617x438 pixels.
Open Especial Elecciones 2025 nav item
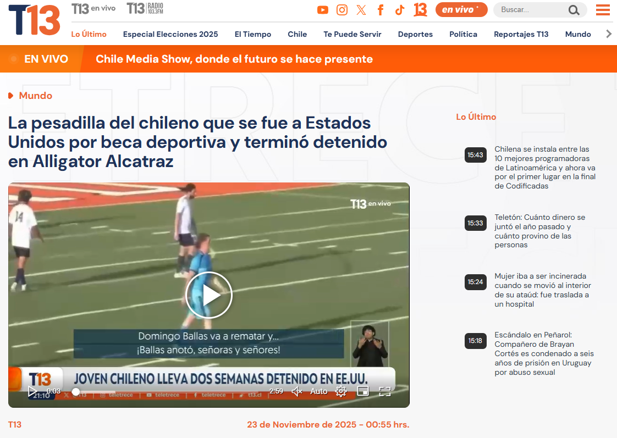click(170, 34)
